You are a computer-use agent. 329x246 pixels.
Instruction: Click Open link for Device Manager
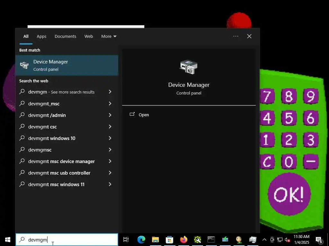144,115
